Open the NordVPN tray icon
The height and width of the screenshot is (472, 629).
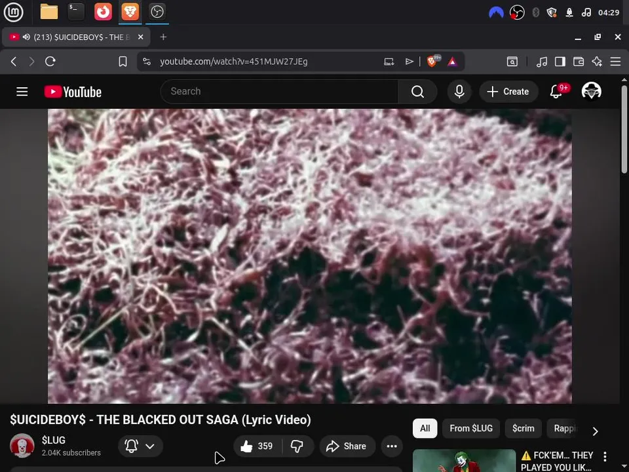pyautogui.click(x=496, y=12)
